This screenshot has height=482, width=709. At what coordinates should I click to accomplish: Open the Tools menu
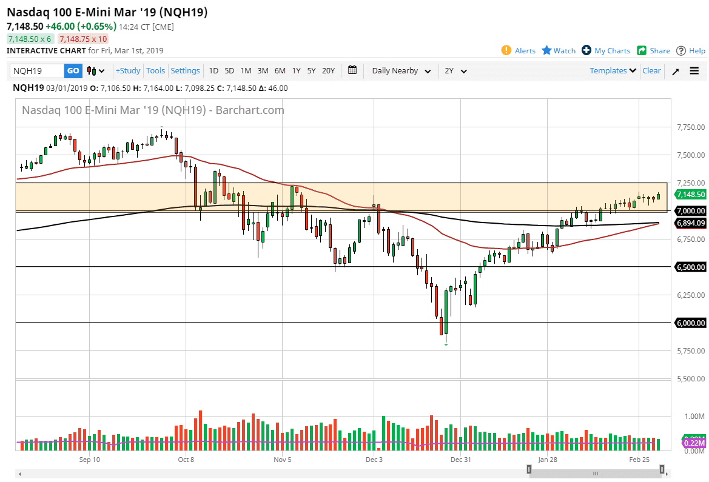click(155, 71)
